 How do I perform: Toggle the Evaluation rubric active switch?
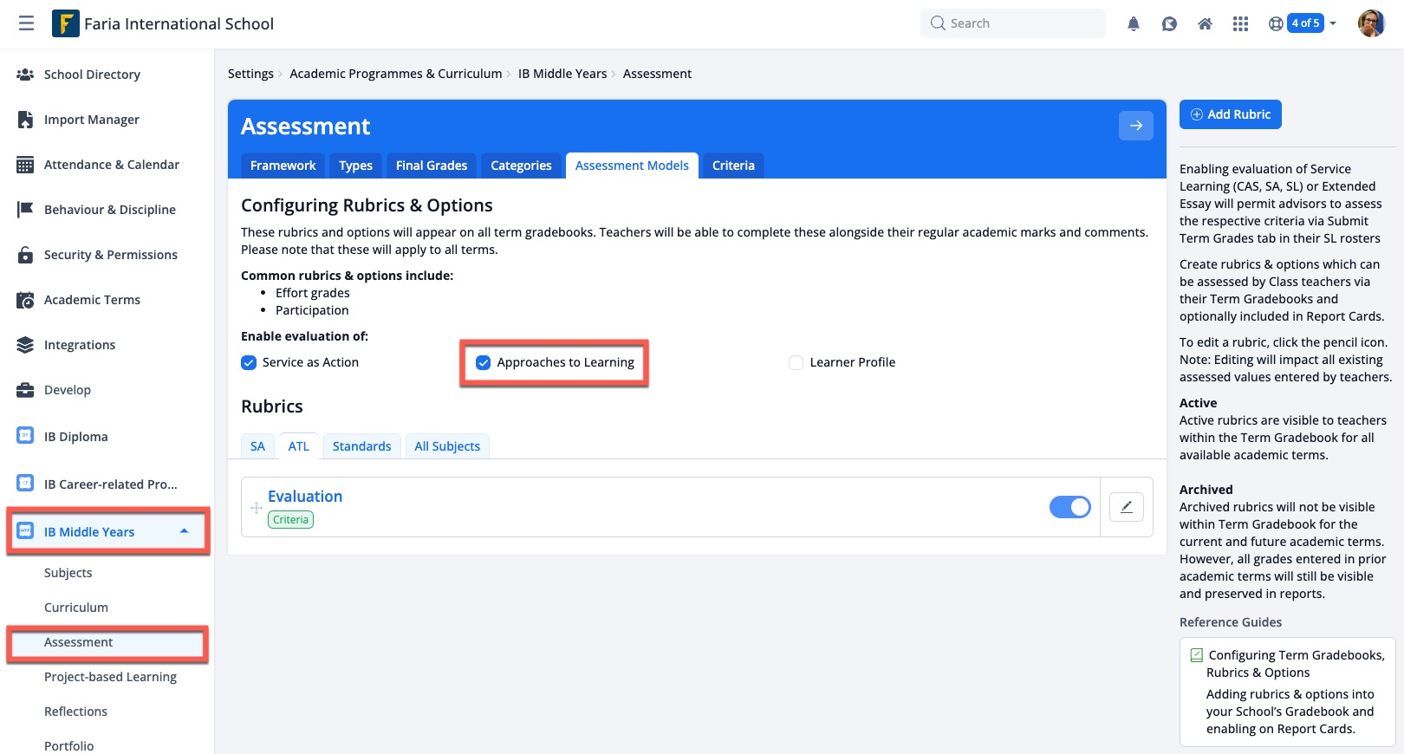point(1069,507)
